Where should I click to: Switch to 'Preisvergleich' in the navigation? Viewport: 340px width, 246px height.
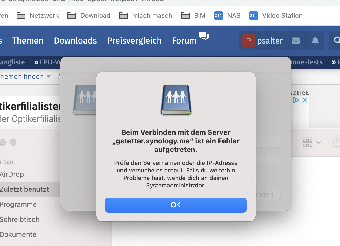[134, 41]
